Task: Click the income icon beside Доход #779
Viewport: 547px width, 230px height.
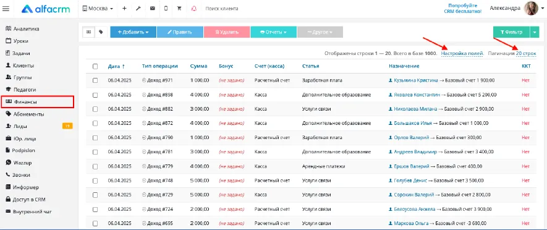Action: click(144, 166)
